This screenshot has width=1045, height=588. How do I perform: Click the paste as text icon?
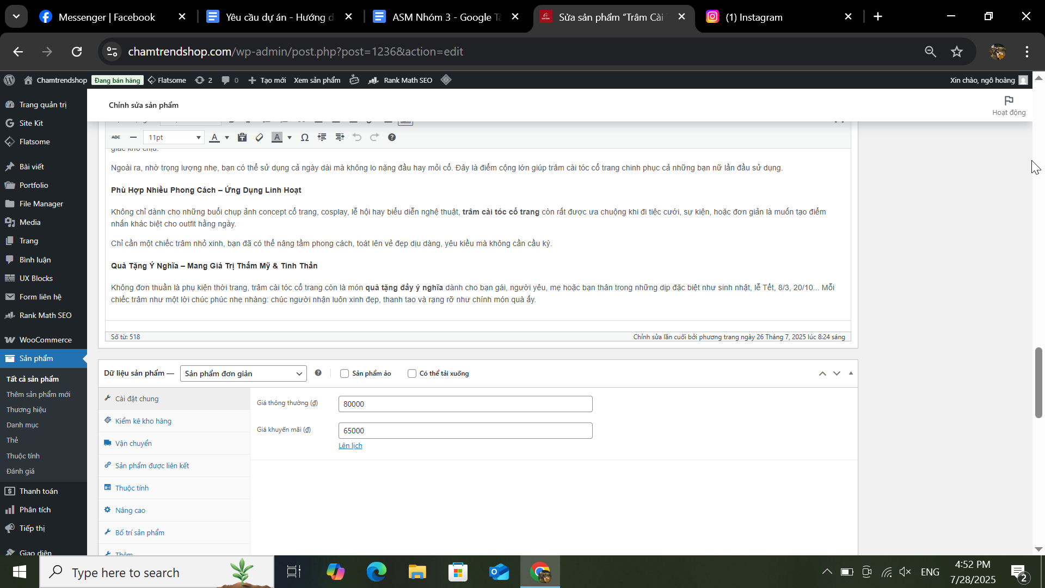tap(242, 137)
